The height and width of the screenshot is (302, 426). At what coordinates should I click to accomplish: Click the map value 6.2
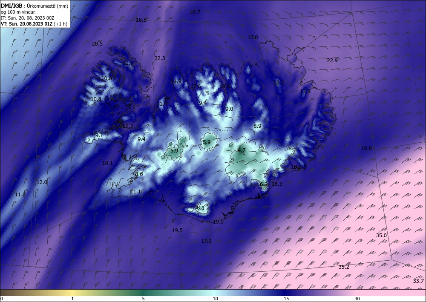point(264,184)
